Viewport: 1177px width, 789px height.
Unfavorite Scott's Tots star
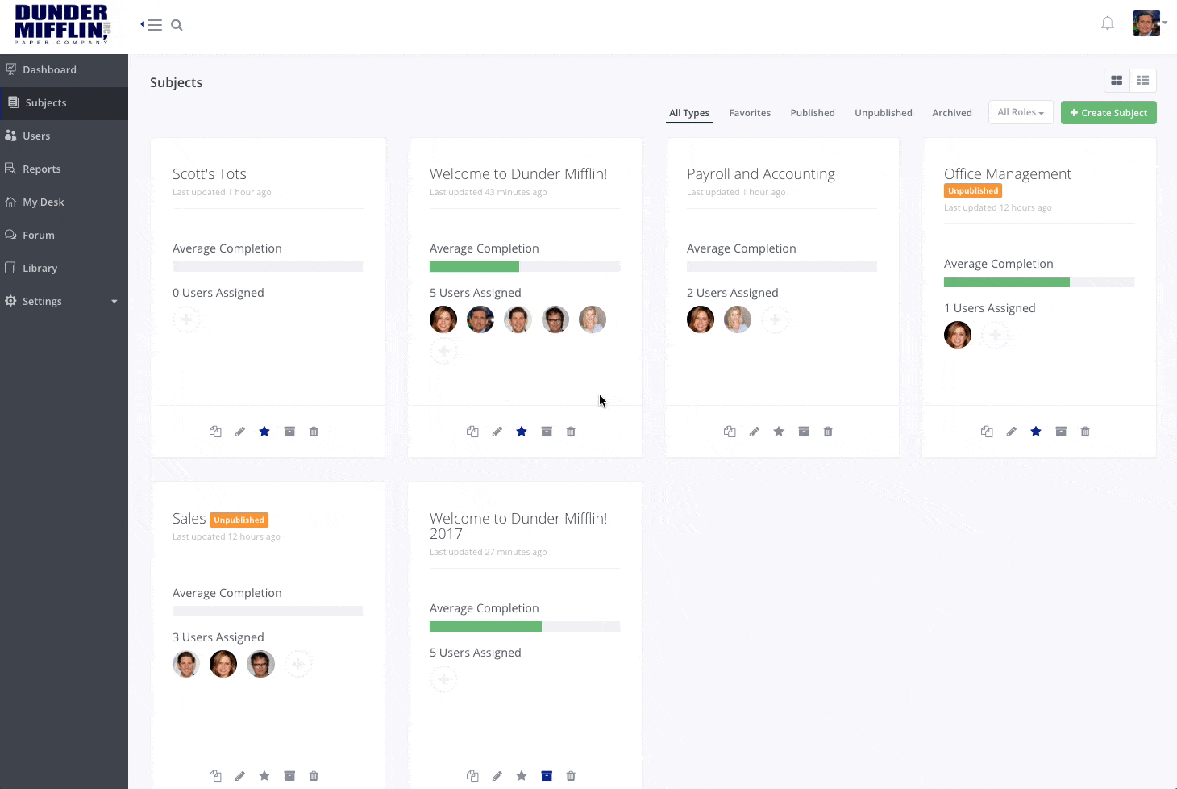[x=264, y=432]
